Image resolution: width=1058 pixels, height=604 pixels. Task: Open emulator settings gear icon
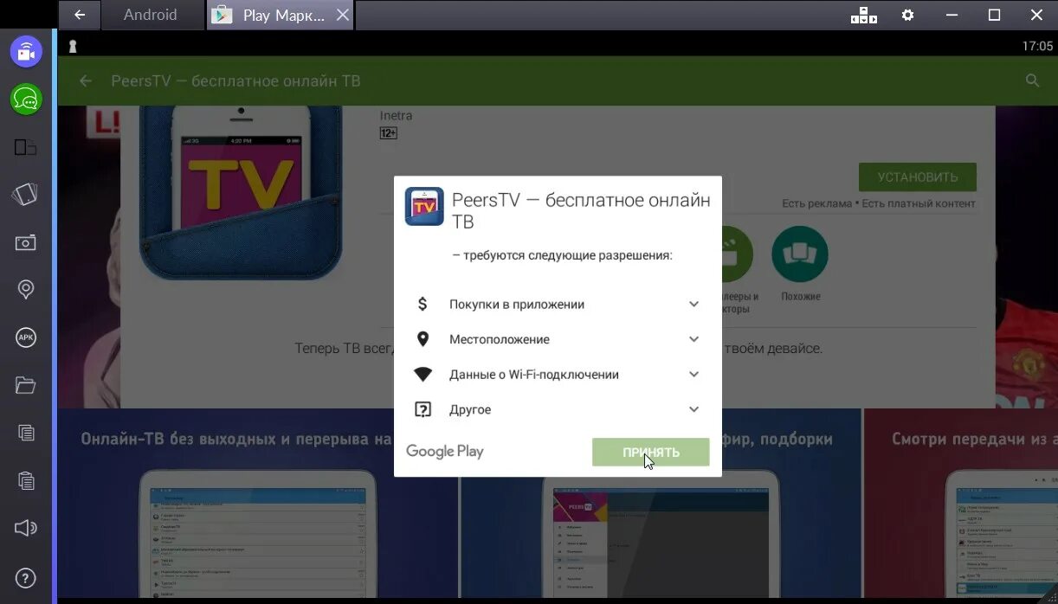click(x=907, y=15)
